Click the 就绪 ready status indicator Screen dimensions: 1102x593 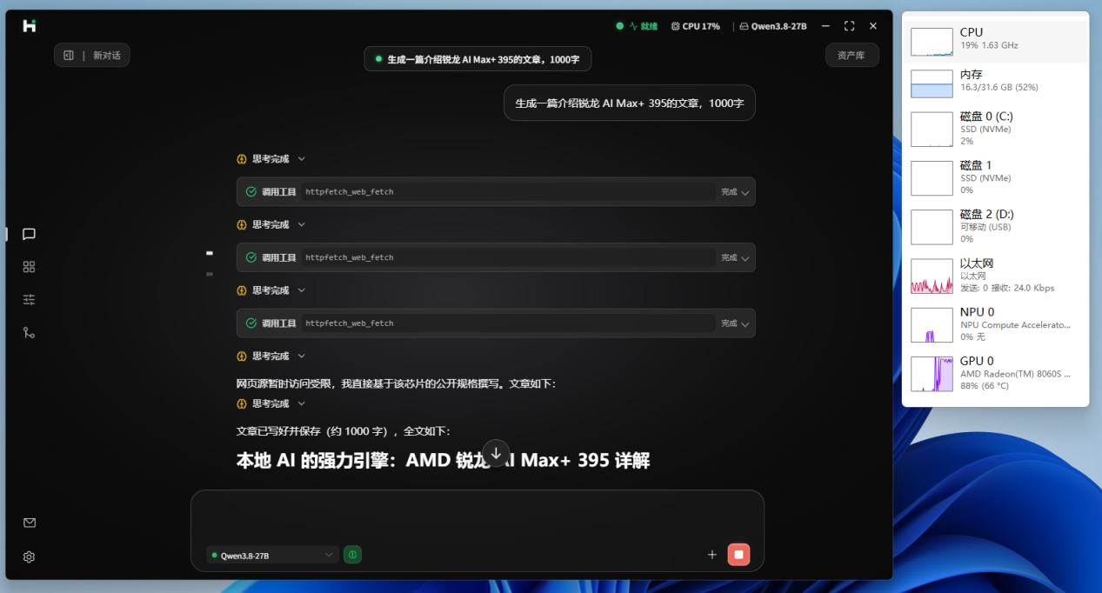[637, 26]
